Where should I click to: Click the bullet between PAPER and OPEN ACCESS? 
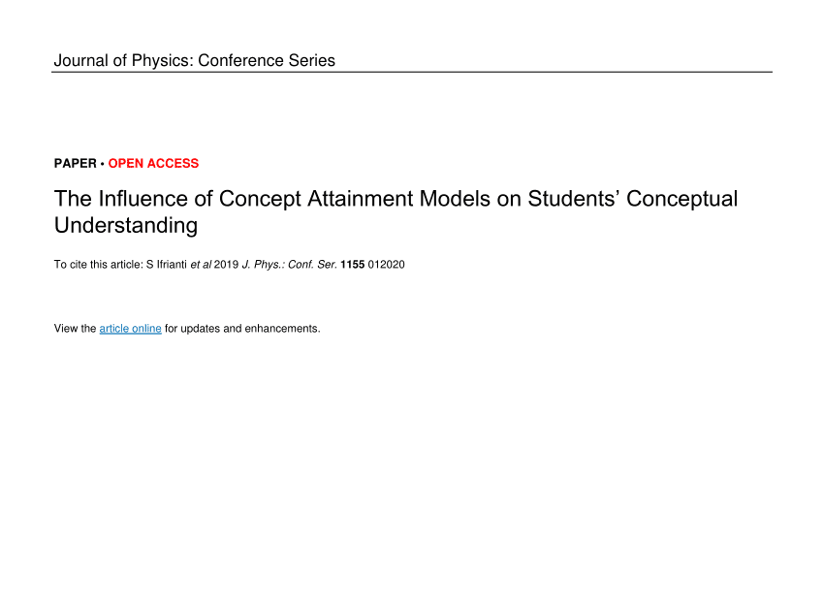click(x=103, y=164)
